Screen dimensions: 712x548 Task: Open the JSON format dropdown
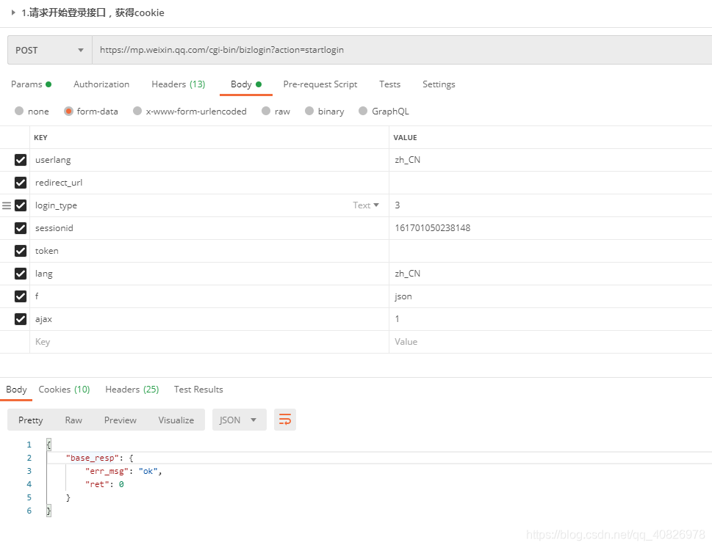[x=240, y=420]
